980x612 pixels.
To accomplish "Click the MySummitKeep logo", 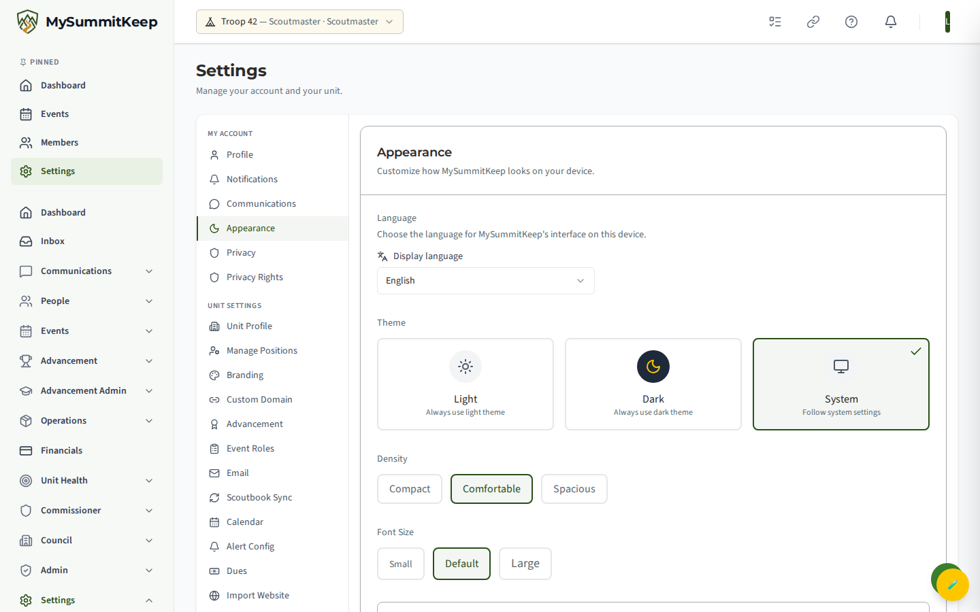I will coord(87,22).
